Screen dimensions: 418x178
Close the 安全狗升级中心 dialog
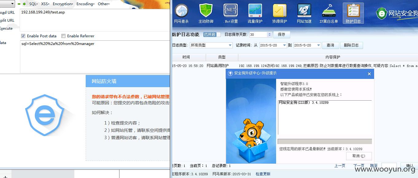pyautogui.click(x=369, y=74)
